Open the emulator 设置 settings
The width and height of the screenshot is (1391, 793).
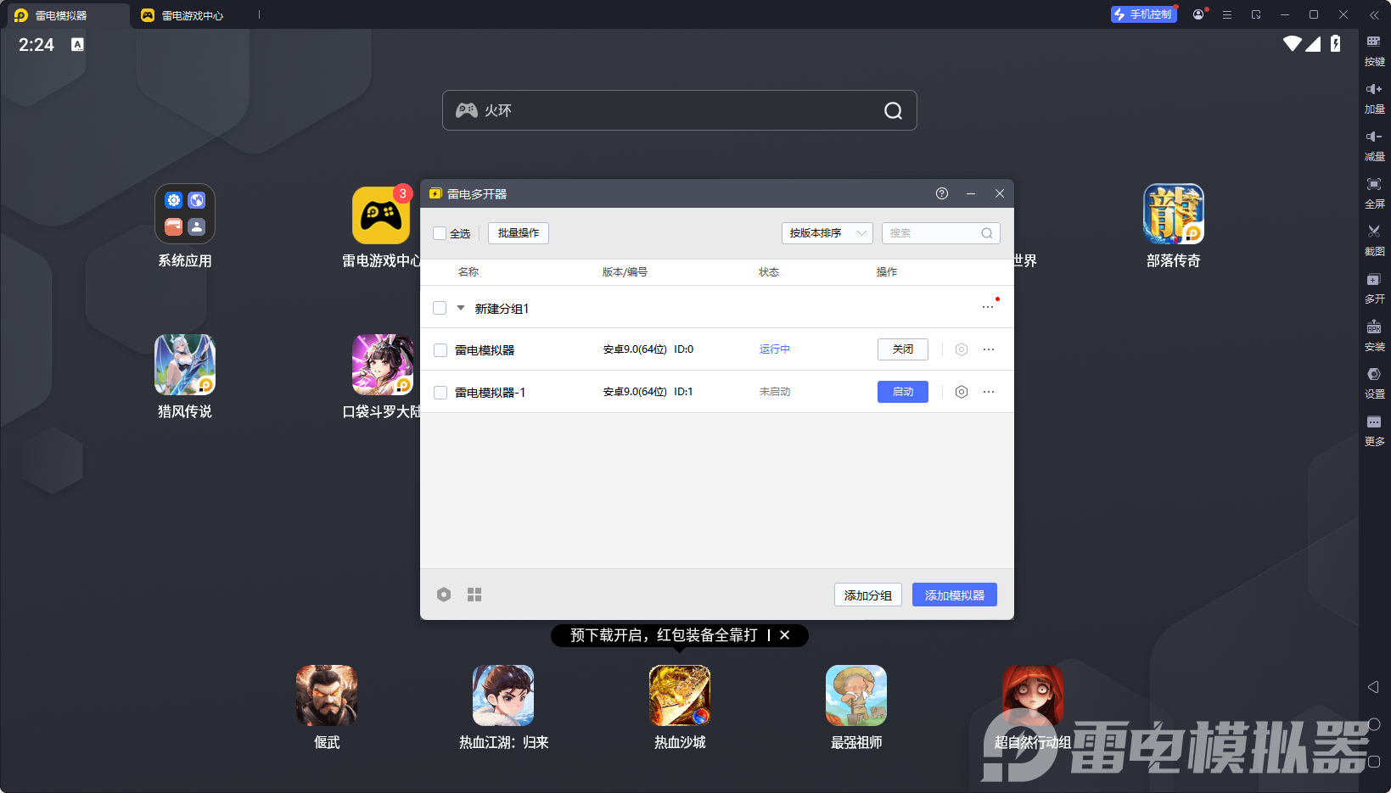click(1375, 383)
